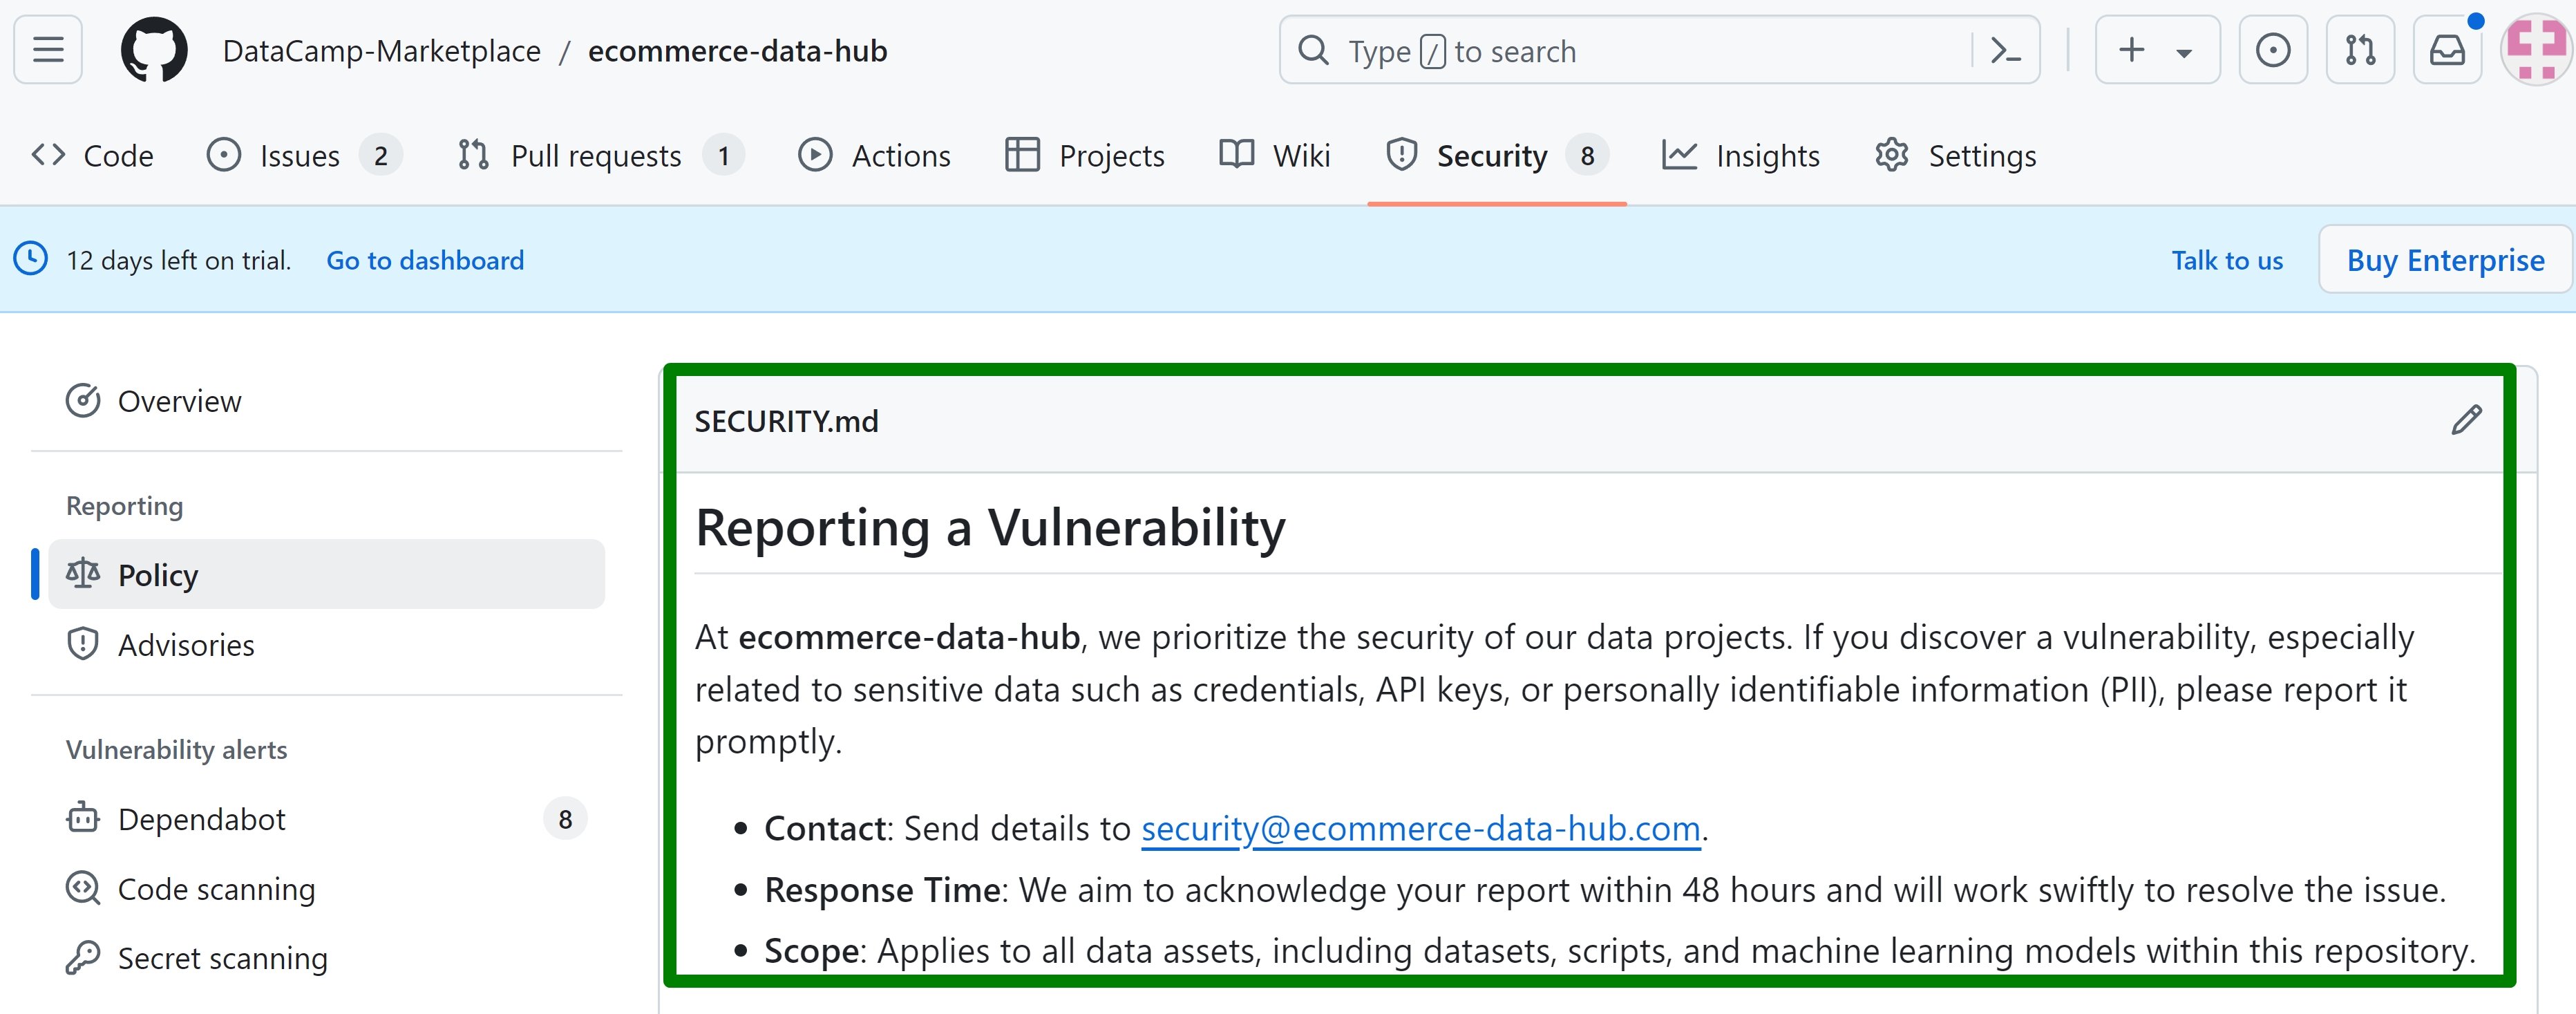Open user avatar profile menu

(2537, 50)
